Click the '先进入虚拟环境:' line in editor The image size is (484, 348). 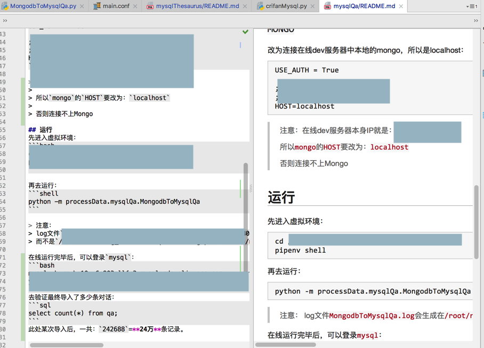(52, 137)
